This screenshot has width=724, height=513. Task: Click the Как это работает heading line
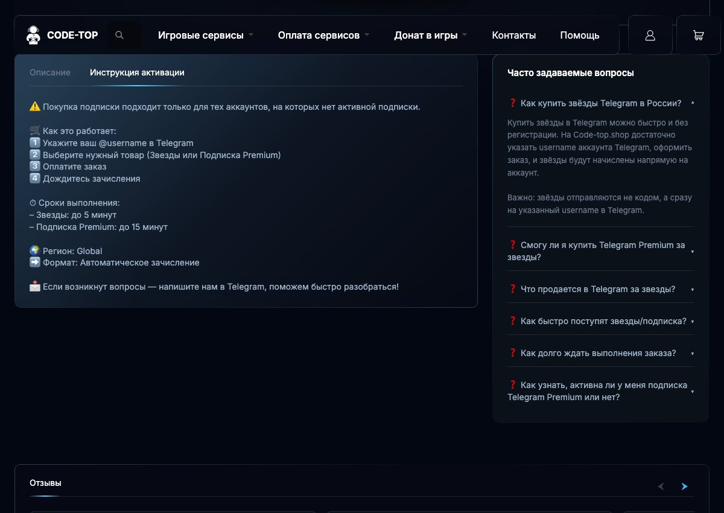(x=73, y=131)
